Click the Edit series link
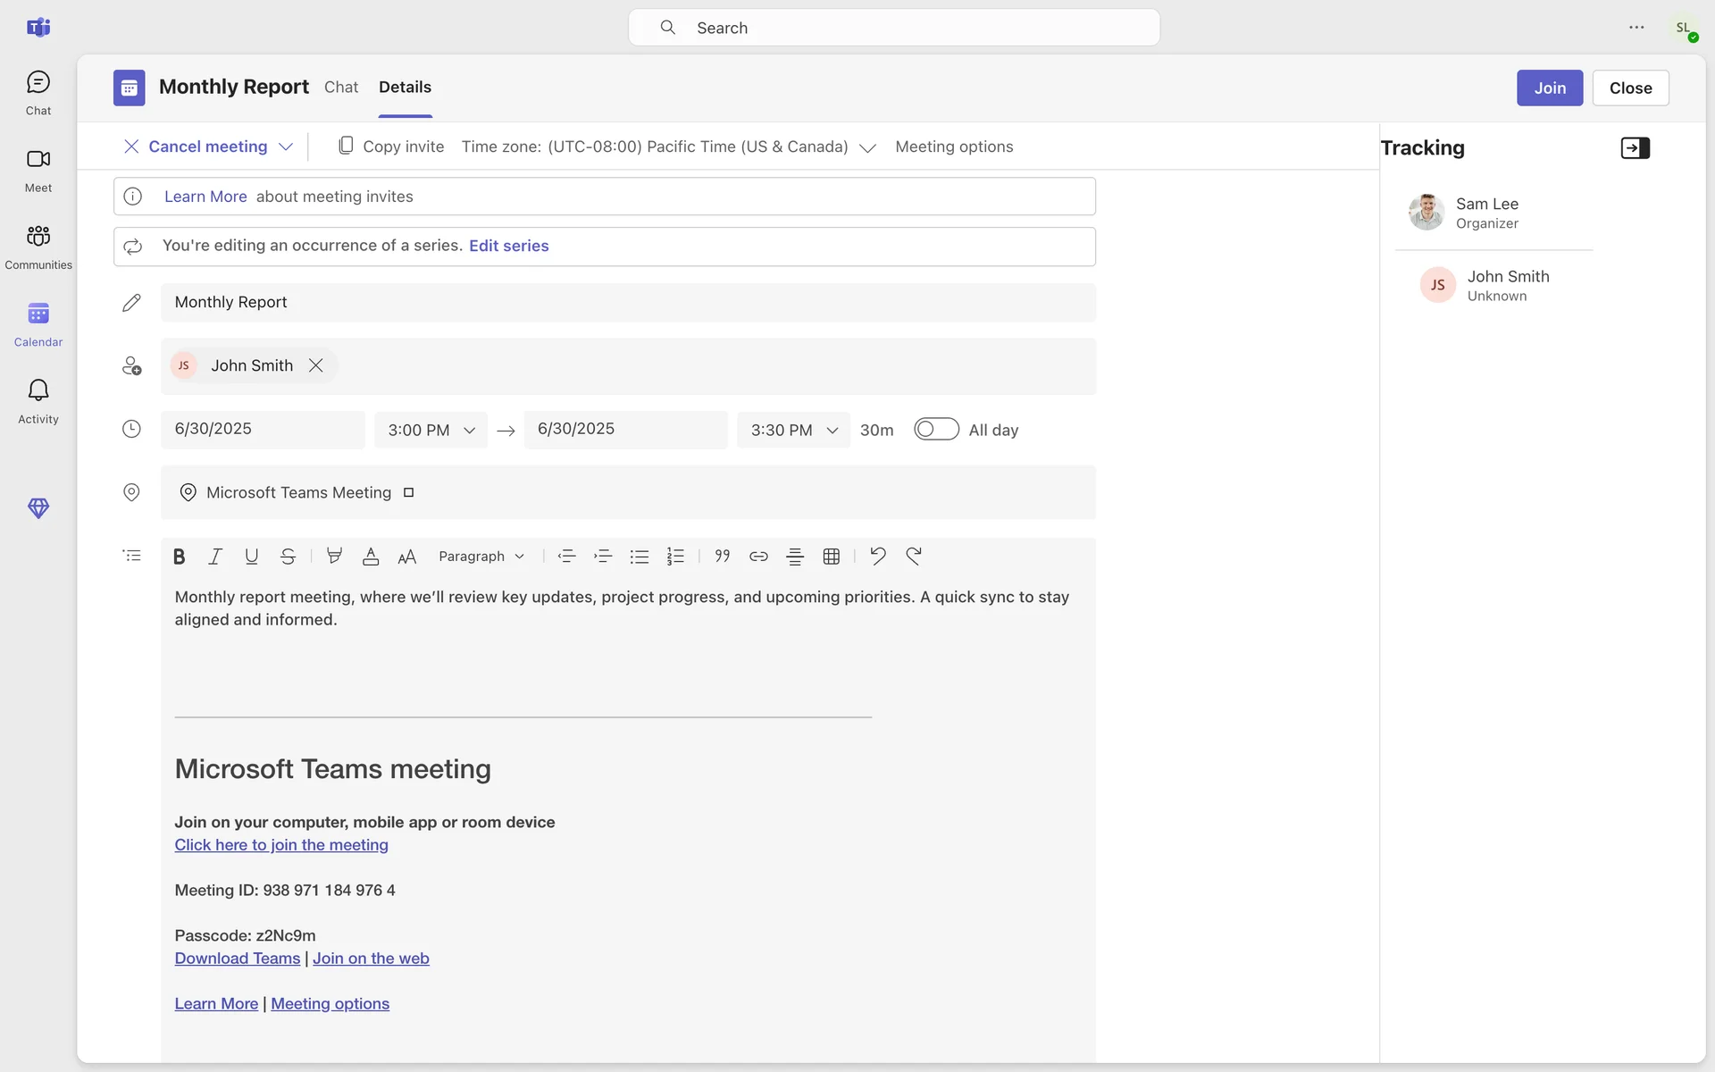The width and height of the screenshot is (1715, 1072). coord(508,246)
